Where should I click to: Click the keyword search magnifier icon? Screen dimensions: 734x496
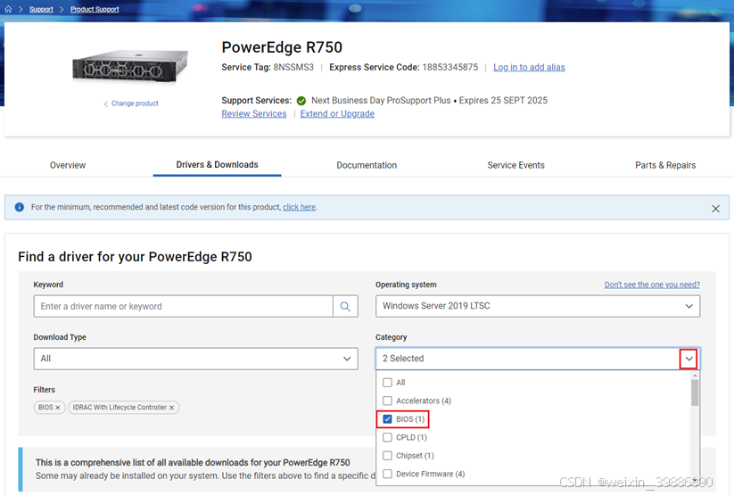(345, 306)
